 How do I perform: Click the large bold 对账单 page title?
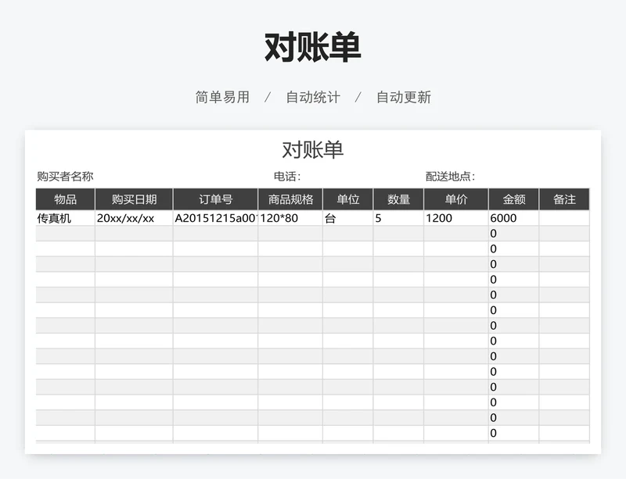312,47
